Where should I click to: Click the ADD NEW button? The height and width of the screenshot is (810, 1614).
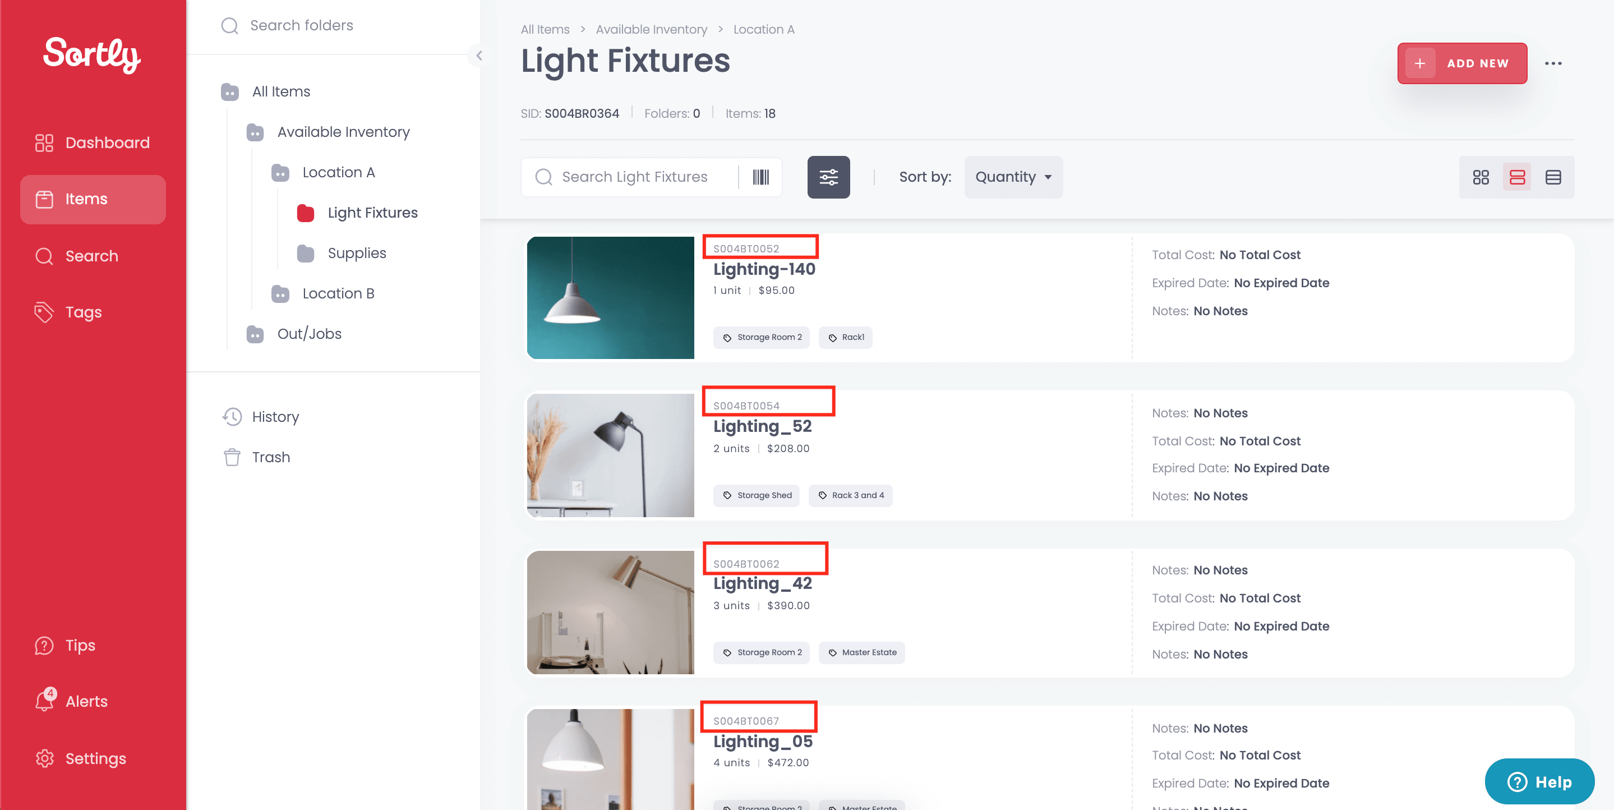[1463, 63]
